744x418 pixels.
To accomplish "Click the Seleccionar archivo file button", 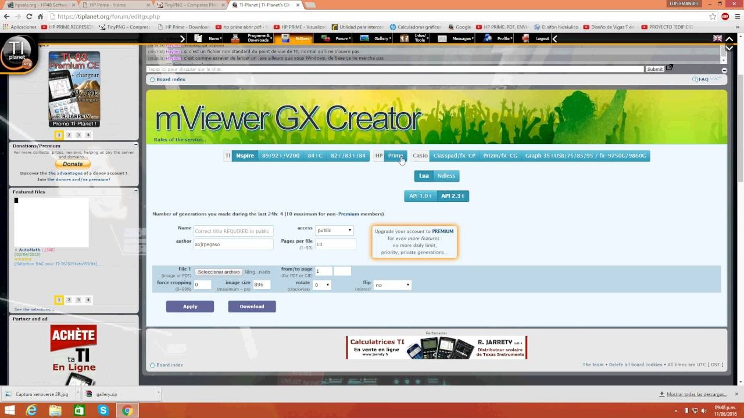I will (x=218, y=272).
